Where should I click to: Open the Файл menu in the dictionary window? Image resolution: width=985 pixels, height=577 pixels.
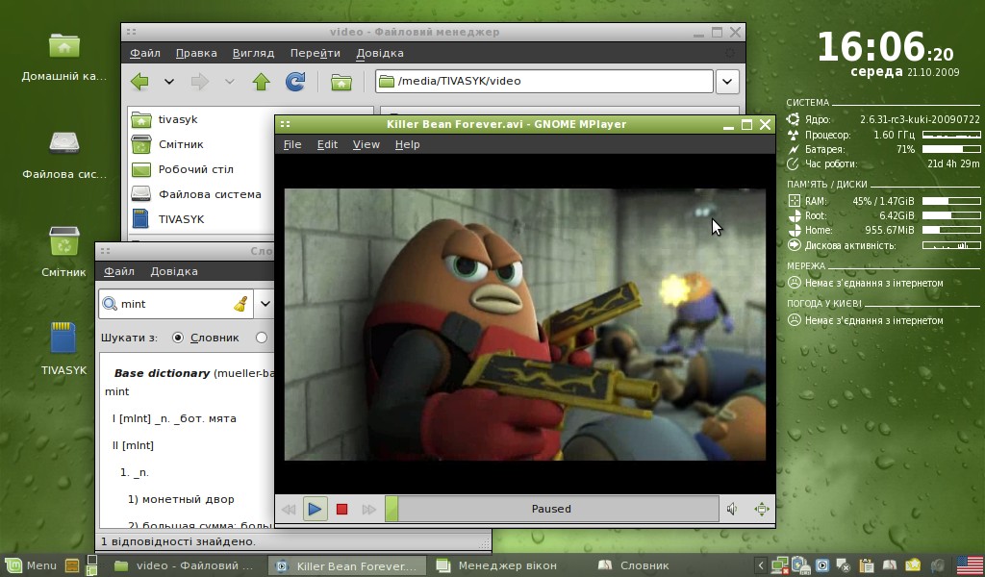[x=118, y=271]
